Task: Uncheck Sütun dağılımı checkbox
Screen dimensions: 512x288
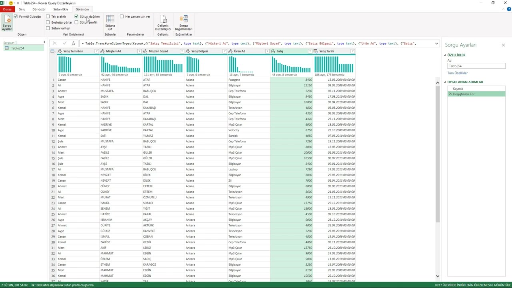Action: coord(76,17)
